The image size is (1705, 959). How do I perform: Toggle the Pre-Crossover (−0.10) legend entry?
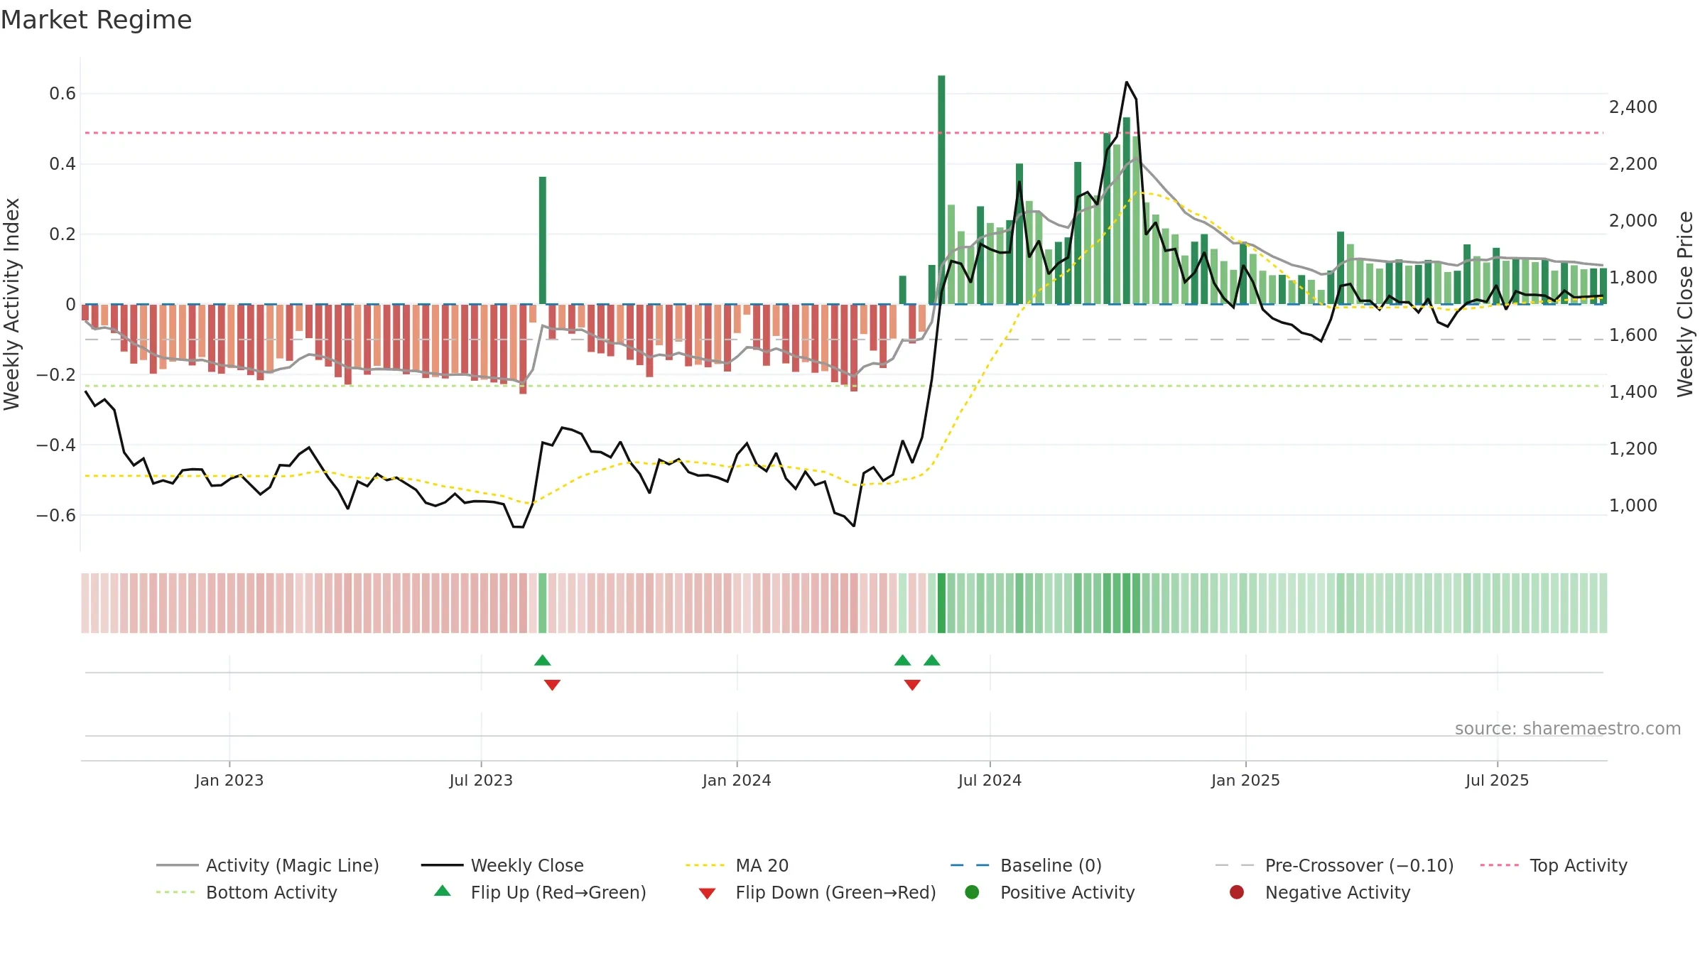coord(1334,865)
